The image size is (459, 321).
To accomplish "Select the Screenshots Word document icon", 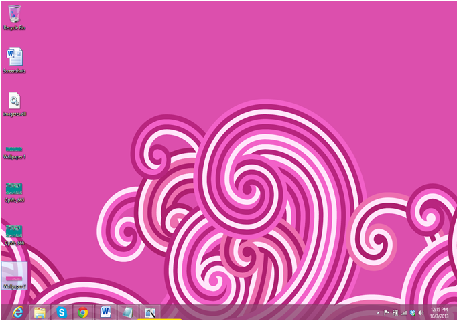I will click(x=14, y=58).
